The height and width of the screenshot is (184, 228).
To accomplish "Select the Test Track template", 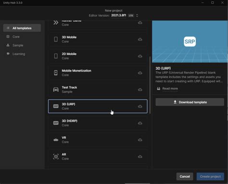I will pos(98,90).
